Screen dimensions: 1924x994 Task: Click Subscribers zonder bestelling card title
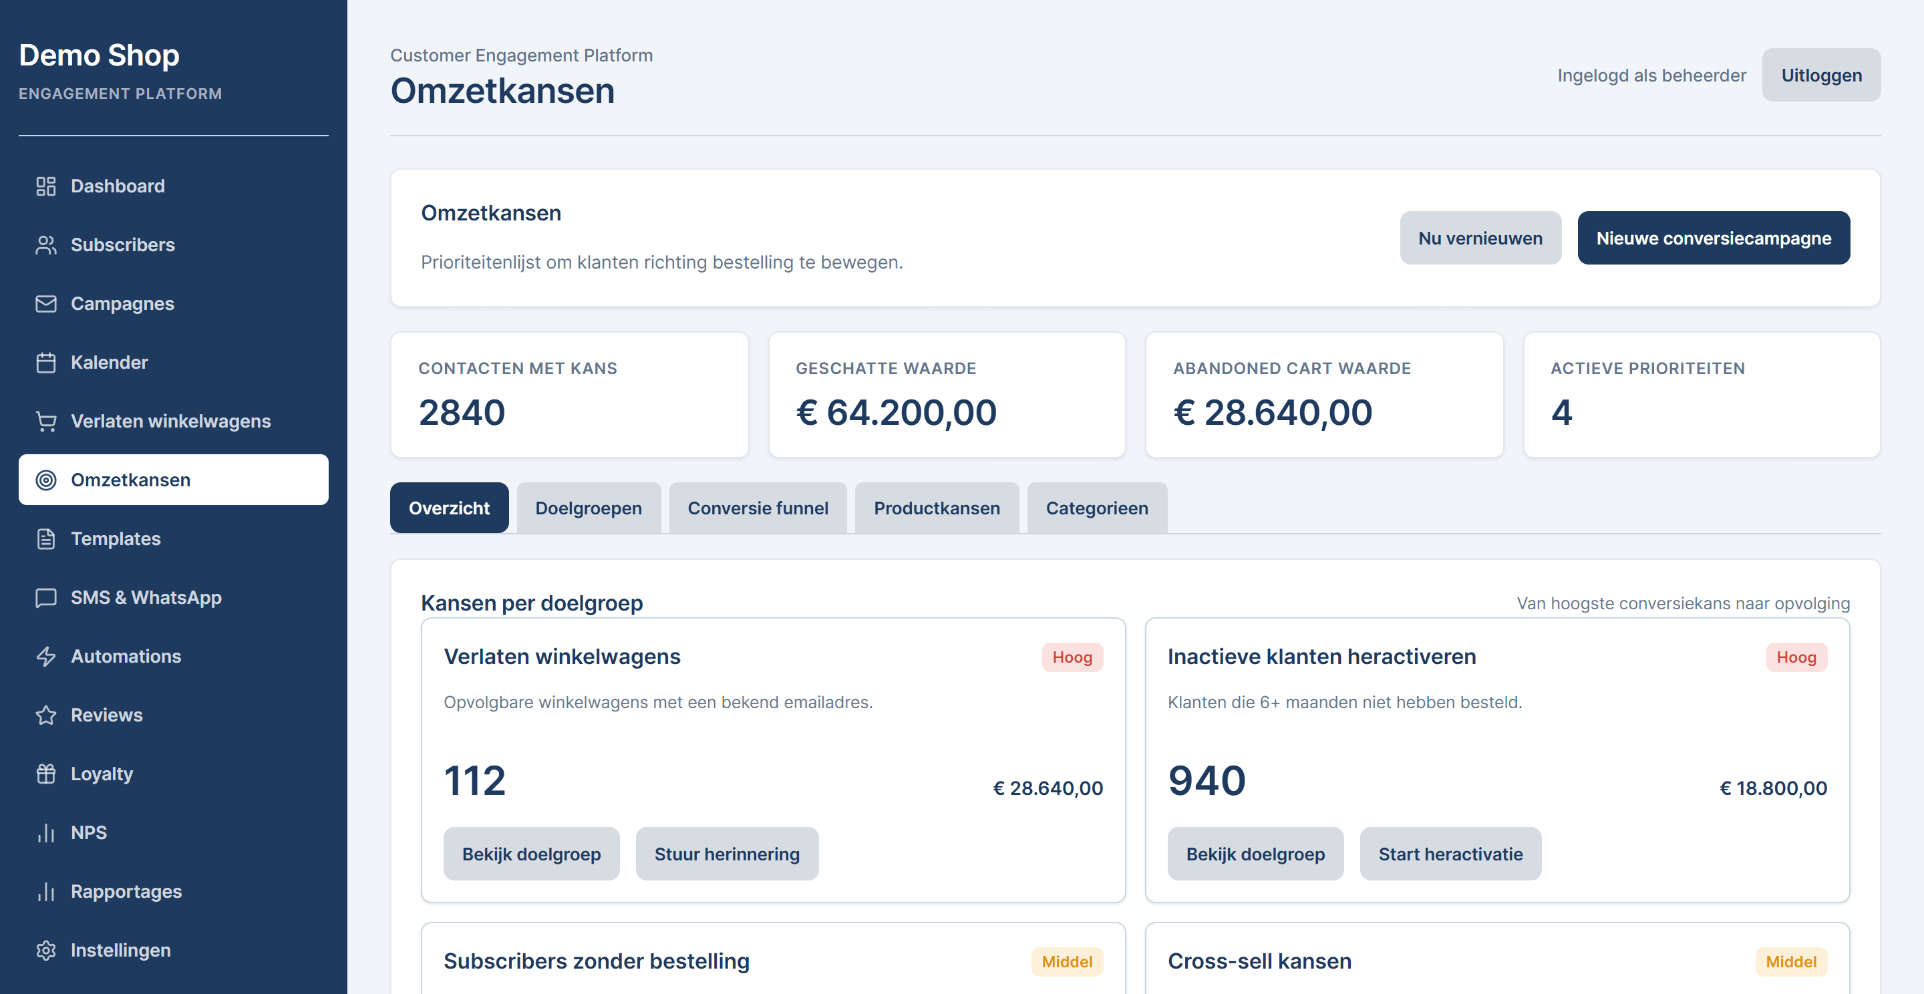pyautogui.click(x=597, y=961)
